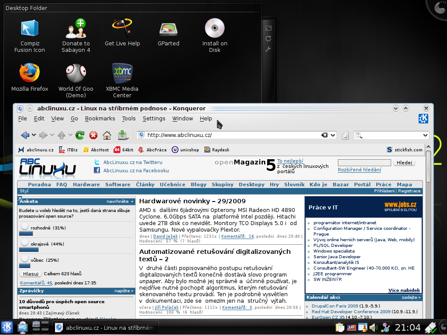Clear the location bar with the eraser icon

tap(324, 135)
